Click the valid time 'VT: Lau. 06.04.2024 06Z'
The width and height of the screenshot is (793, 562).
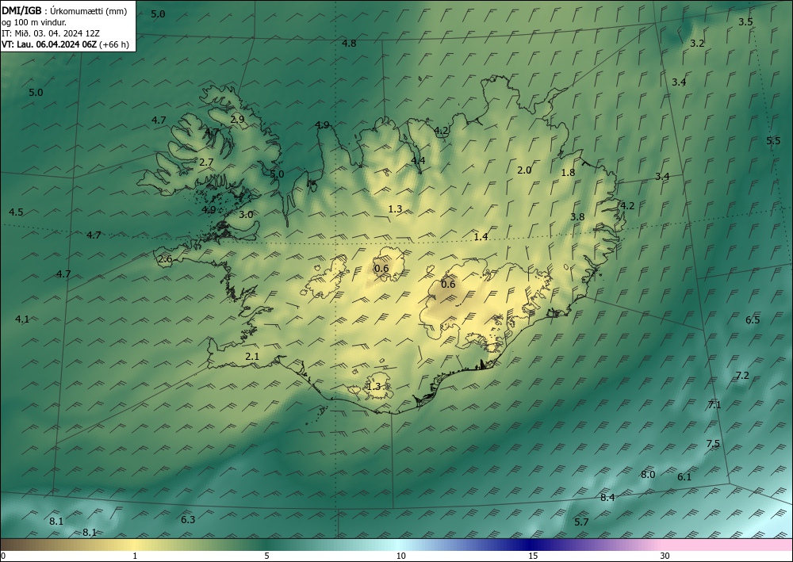click(49, 44)
